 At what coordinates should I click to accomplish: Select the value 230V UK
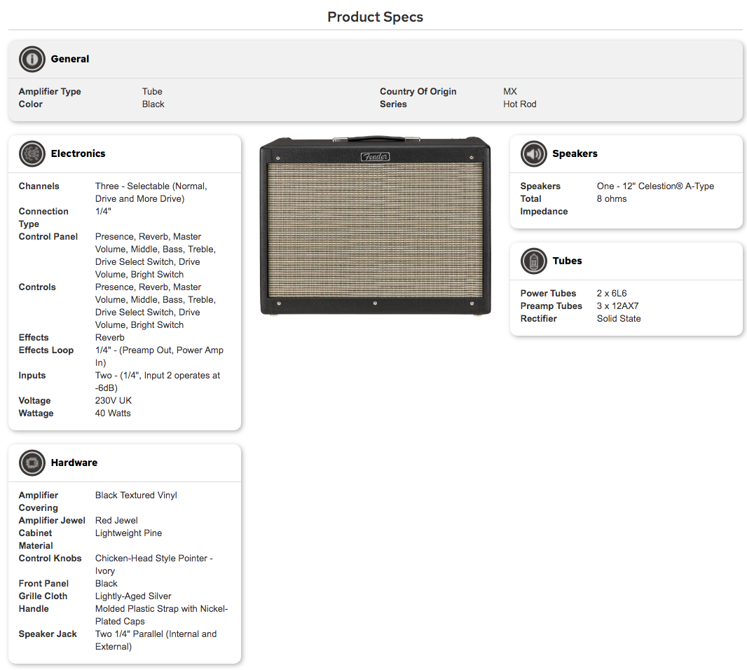coord(114,401)
